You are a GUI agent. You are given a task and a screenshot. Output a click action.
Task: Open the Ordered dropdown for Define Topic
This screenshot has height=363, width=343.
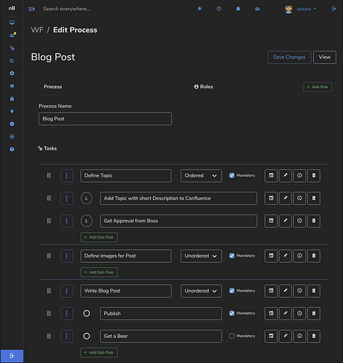coord(202,175)
